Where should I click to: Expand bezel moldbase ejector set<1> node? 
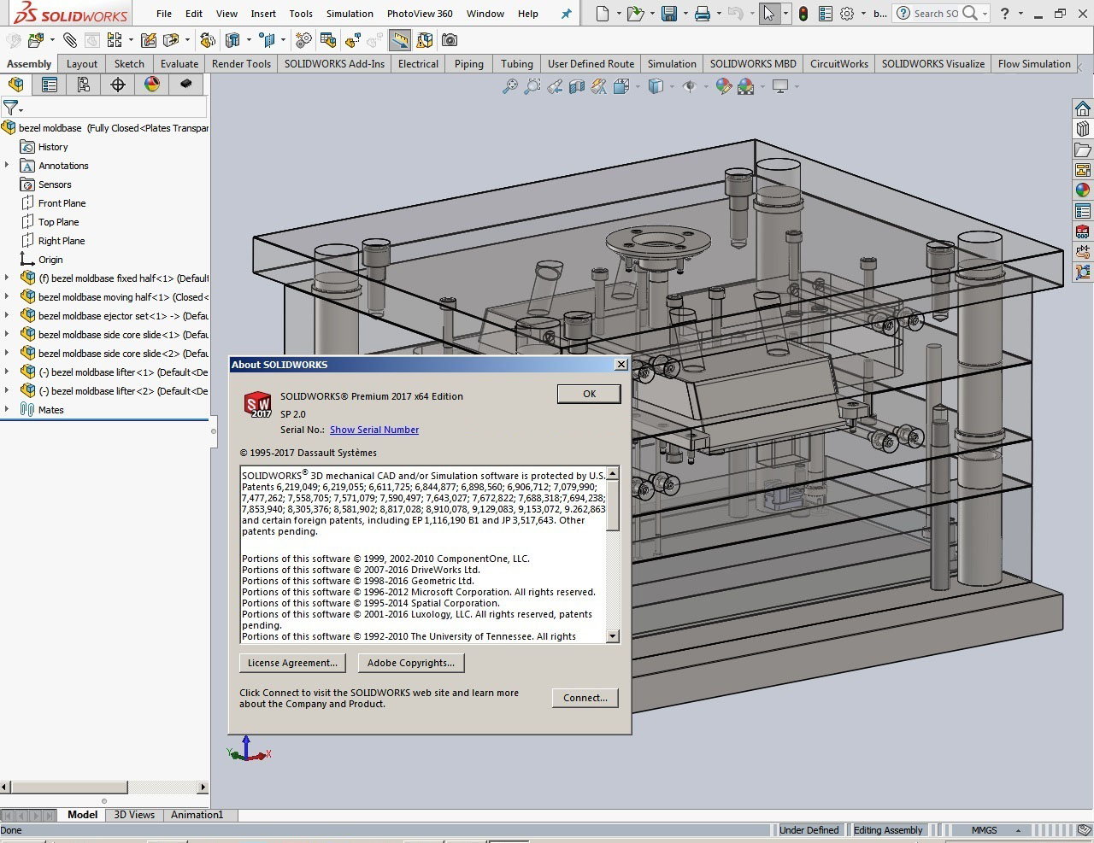pyautogui.click(x=7, y=316)
